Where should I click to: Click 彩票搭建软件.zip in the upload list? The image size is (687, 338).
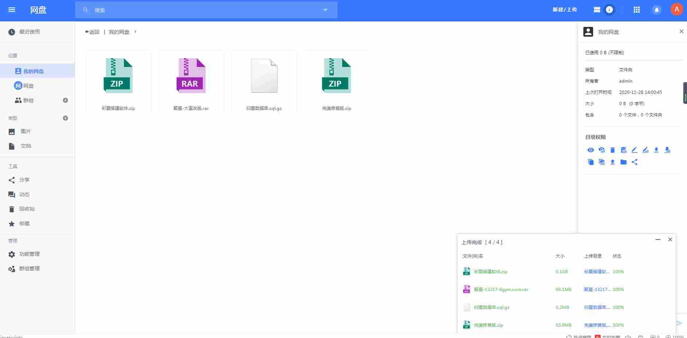coord(491,272)
